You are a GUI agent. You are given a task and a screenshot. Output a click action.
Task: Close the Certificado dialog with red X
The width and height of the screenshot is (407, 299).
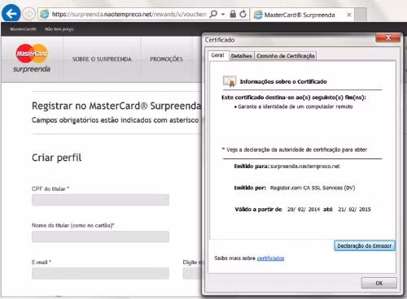(388, 37)
